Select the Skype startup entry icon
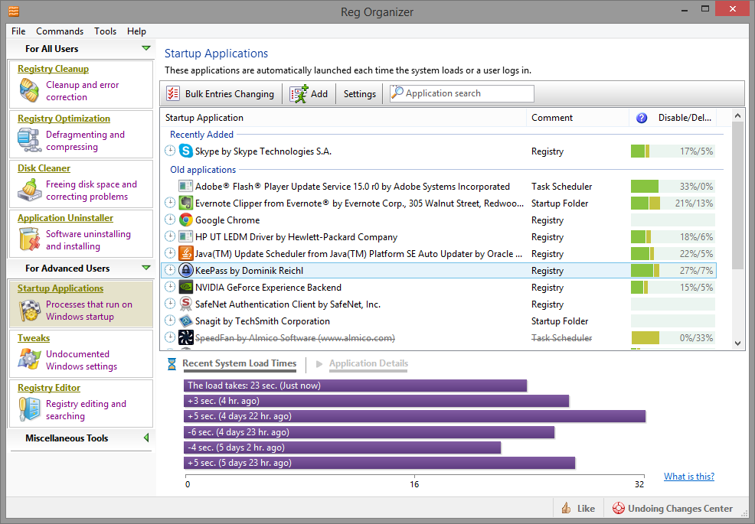The height and width of the screenshot is (524, 755). 185,151
